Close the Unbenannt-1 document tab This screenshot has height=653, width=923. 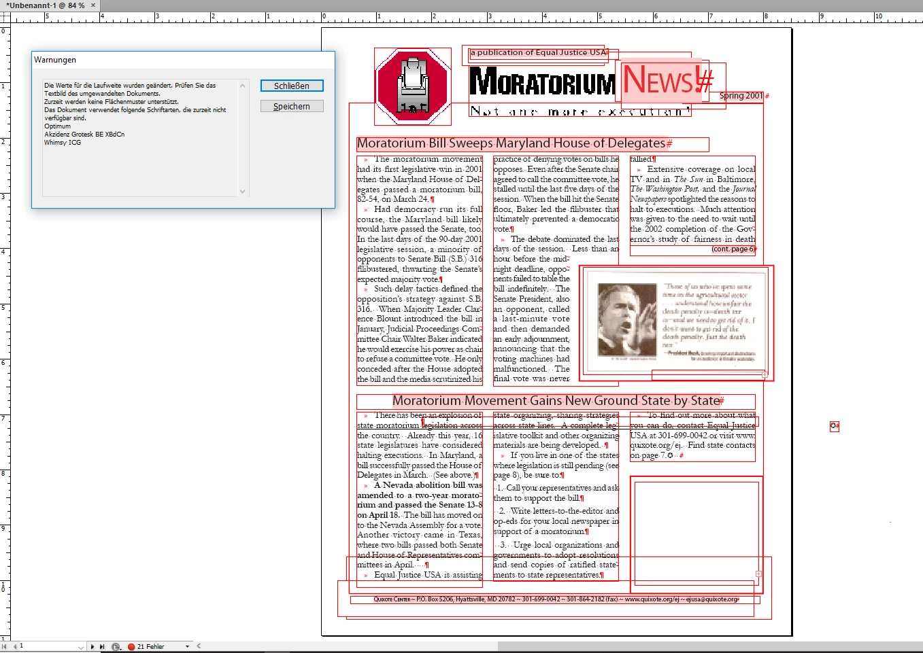[x=94, y=5]
